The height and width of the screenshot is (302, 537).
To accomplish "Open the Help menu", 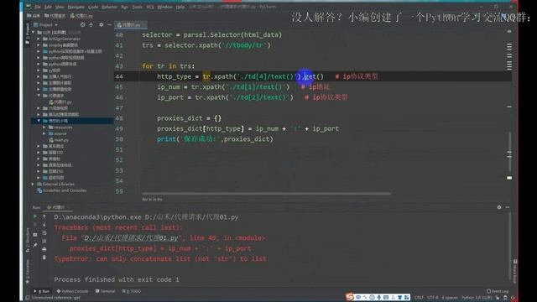I will (180, 7).
